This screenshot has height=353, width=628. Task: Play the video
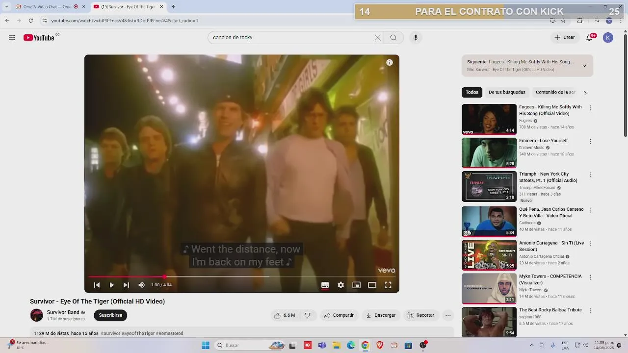tap(111, 285)
